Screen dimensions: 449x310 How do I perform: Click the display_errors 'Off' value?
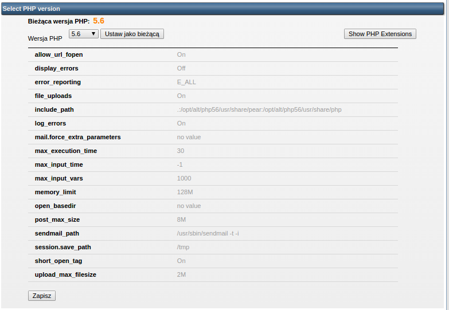click(181, 68)
